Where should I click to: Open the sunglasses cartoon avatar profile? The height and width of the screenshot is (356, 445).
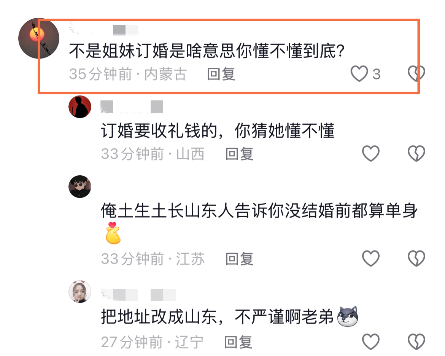click(80, 186)
